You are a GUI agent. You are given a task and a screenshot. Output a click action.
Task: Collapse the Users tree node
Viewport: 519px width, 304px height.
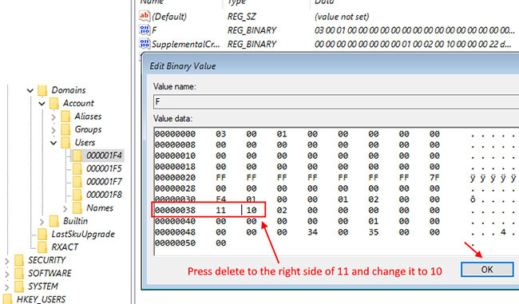click(x=53, y=143)
